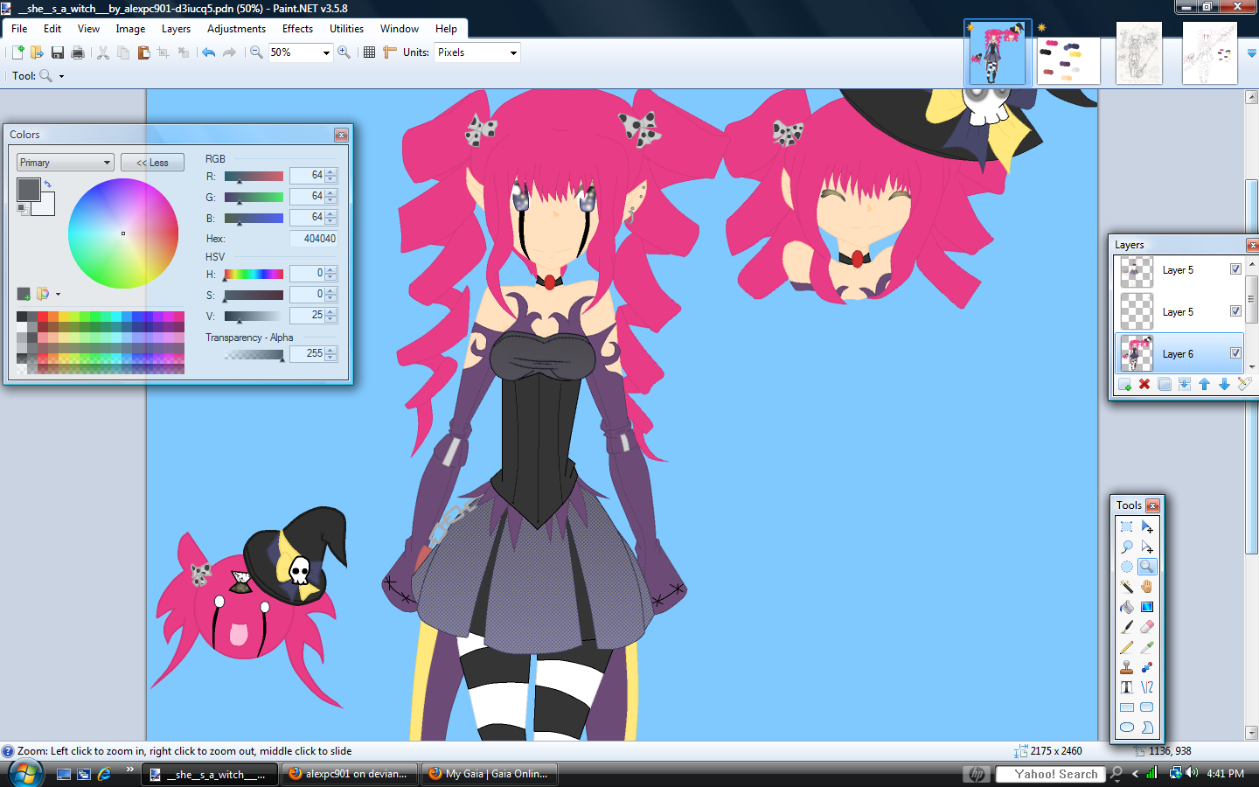The width and height of the screenshot is (1259, 787).
Task: Open the palette options dropdown arrow
Action: click(58, 294)
